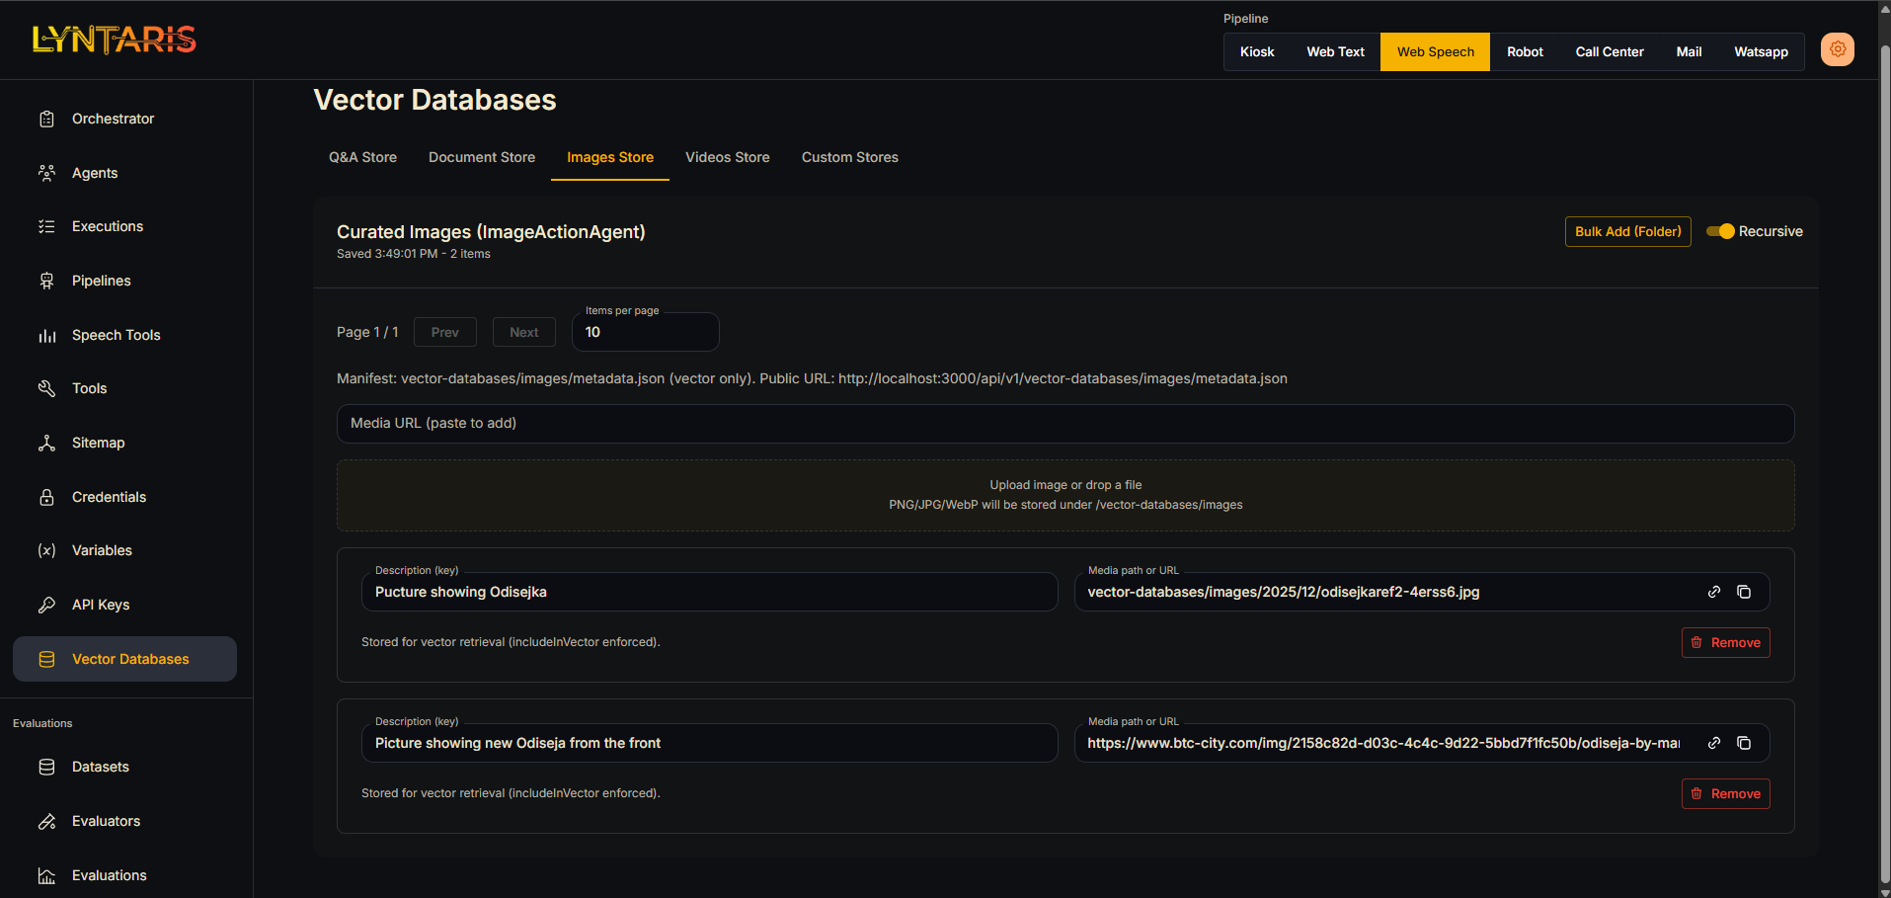Switch pipeline to Call Center
This screenshot has height=898, width=1891.
(1609, 51)
